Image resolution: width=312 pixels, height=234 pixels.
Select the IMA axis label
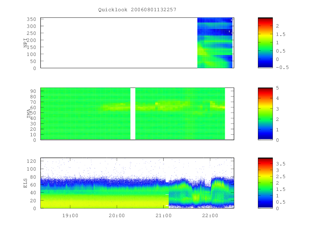pos(29,114)
